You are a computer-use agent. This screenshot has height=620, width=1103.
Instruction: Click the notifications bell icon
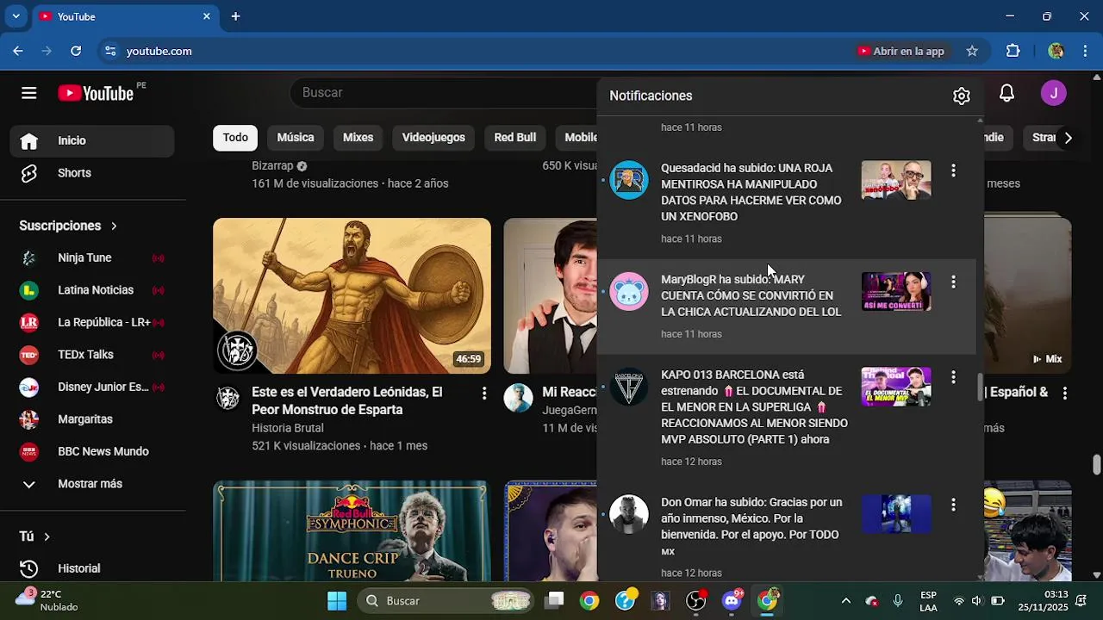pos(1006,93)
